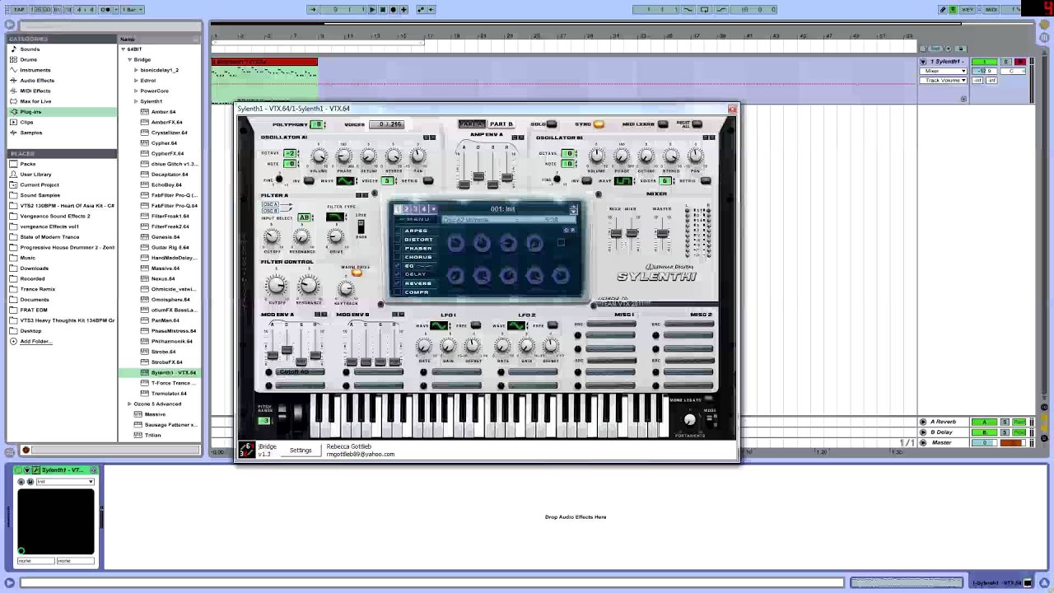Click the Sylenth1 Master mixer fader

[662, 234]
